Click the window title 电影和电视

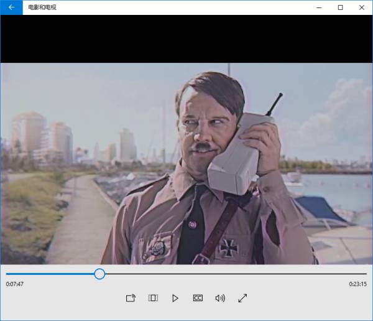42,7
